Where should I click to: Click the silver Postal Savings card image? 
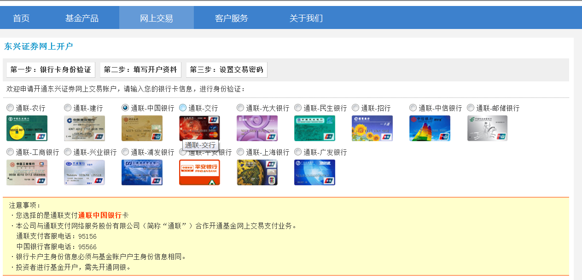coord(487,128)
